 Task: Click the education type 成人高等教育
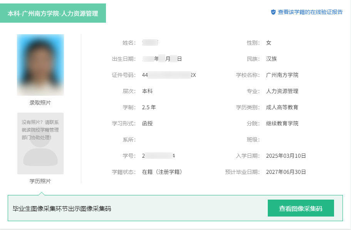282,107
